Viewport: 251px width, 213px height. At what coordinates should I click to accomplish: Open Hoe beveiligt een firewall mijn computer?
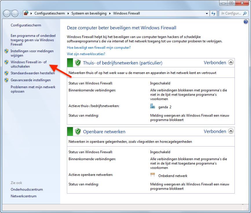99,47
